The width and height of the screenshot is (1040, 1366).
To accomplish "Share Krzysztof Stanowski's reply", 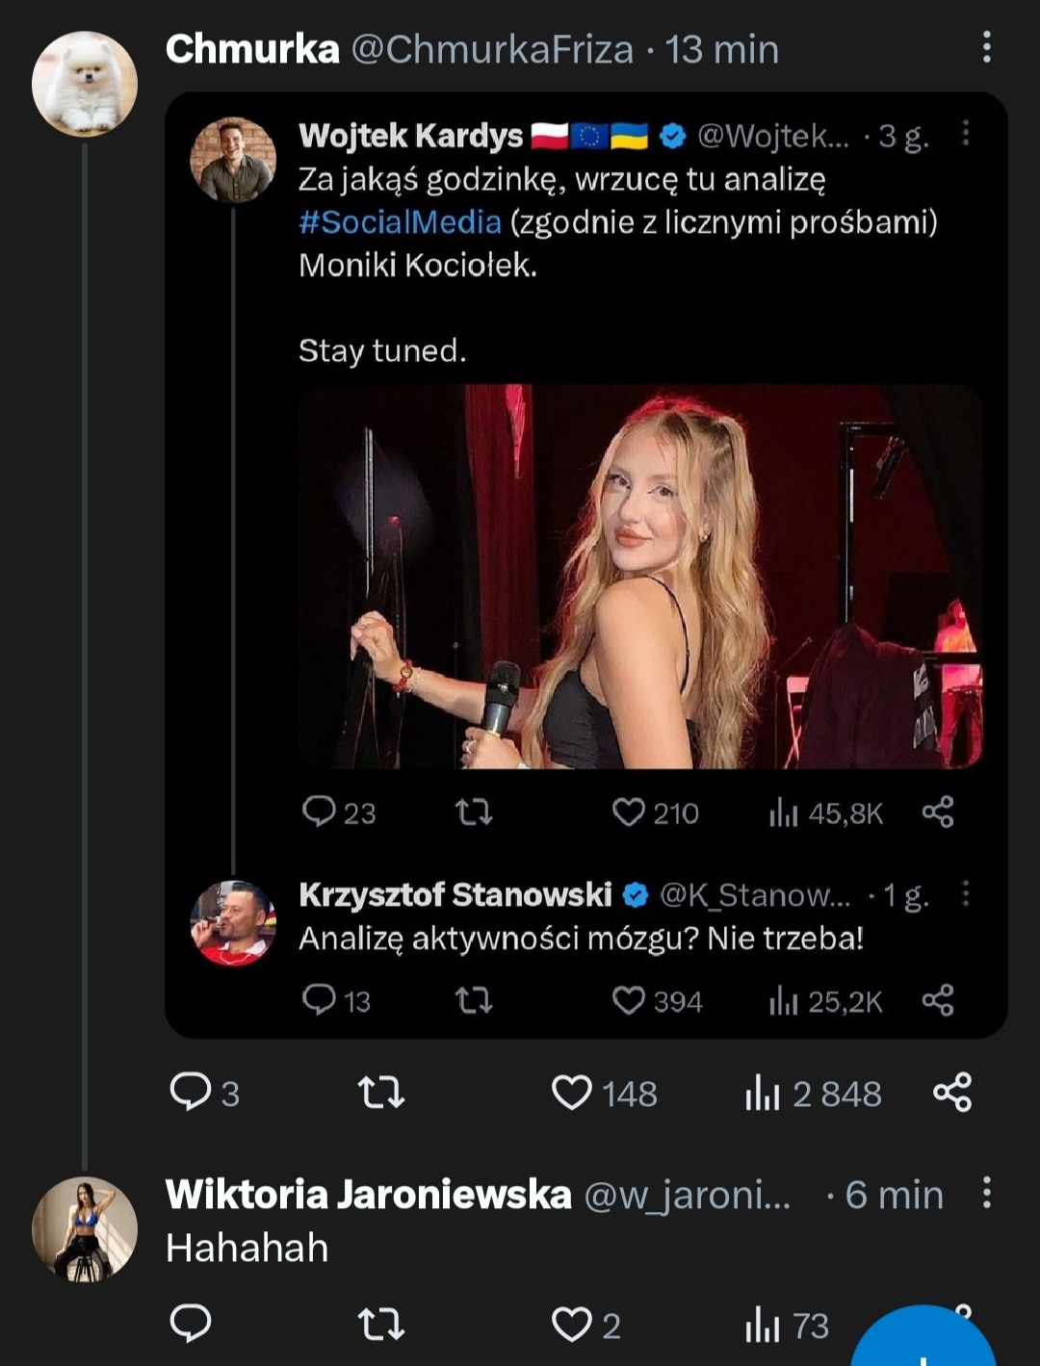I will pyautogui.click(x=938, y=1001).
